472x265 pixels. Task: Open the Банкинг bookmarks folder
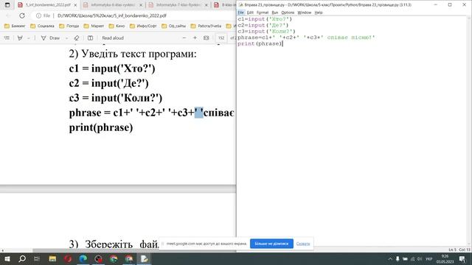tap(15, 26)
